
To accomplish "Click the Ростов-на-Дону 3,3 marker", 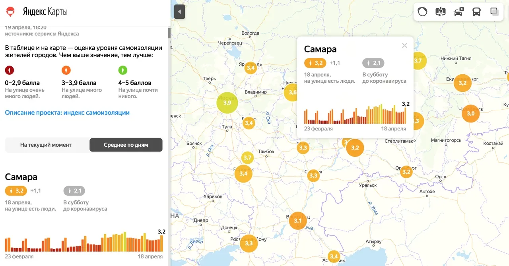I will (249, 243).
